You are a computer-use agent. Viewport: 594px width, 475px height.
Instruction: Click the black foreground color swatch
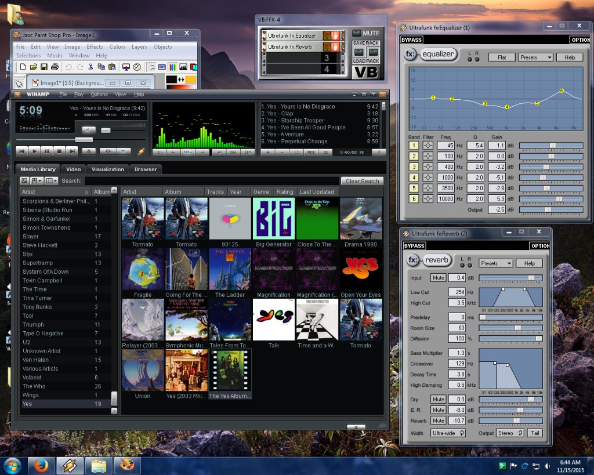171,79
